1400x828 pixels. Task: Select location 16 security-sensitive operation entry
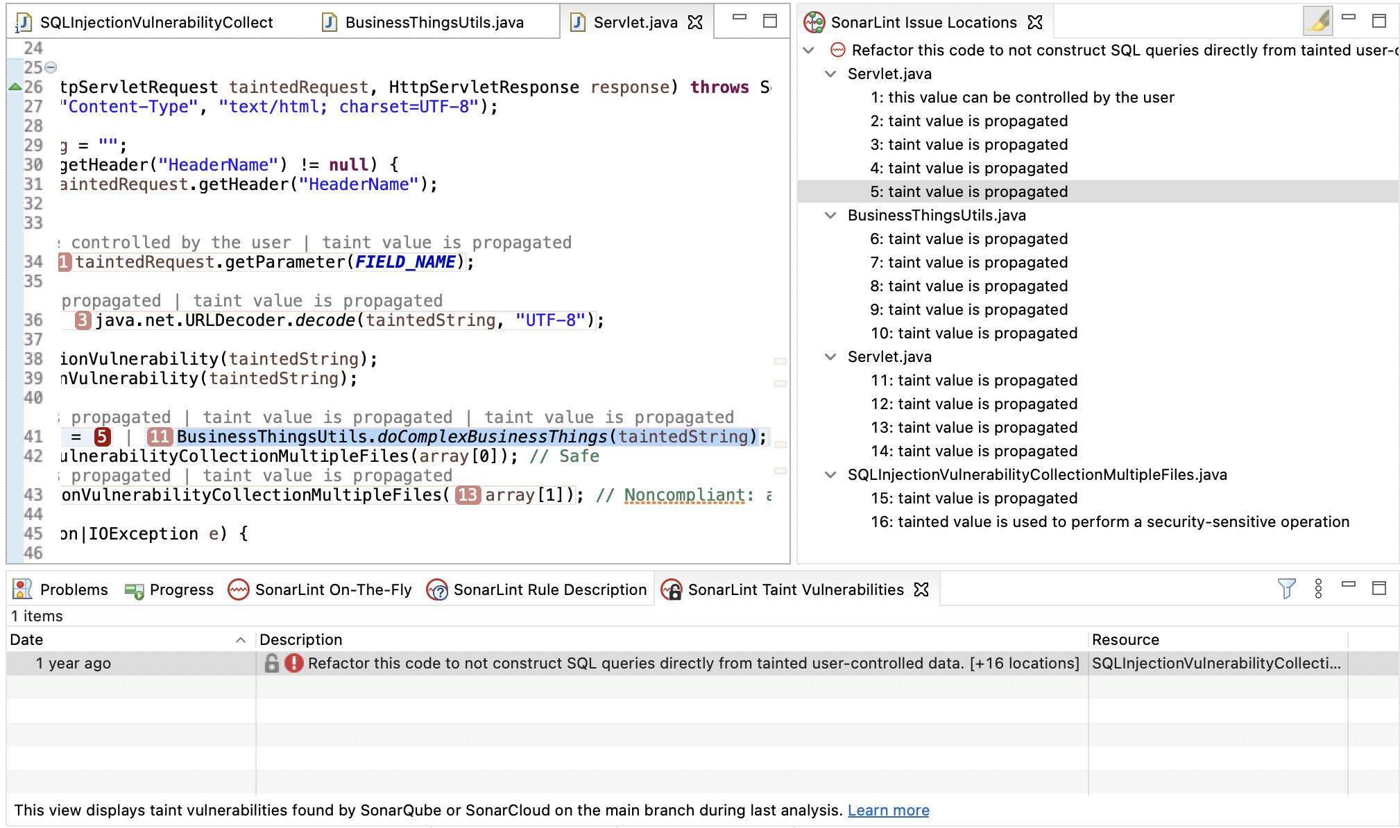point(1109,522)
